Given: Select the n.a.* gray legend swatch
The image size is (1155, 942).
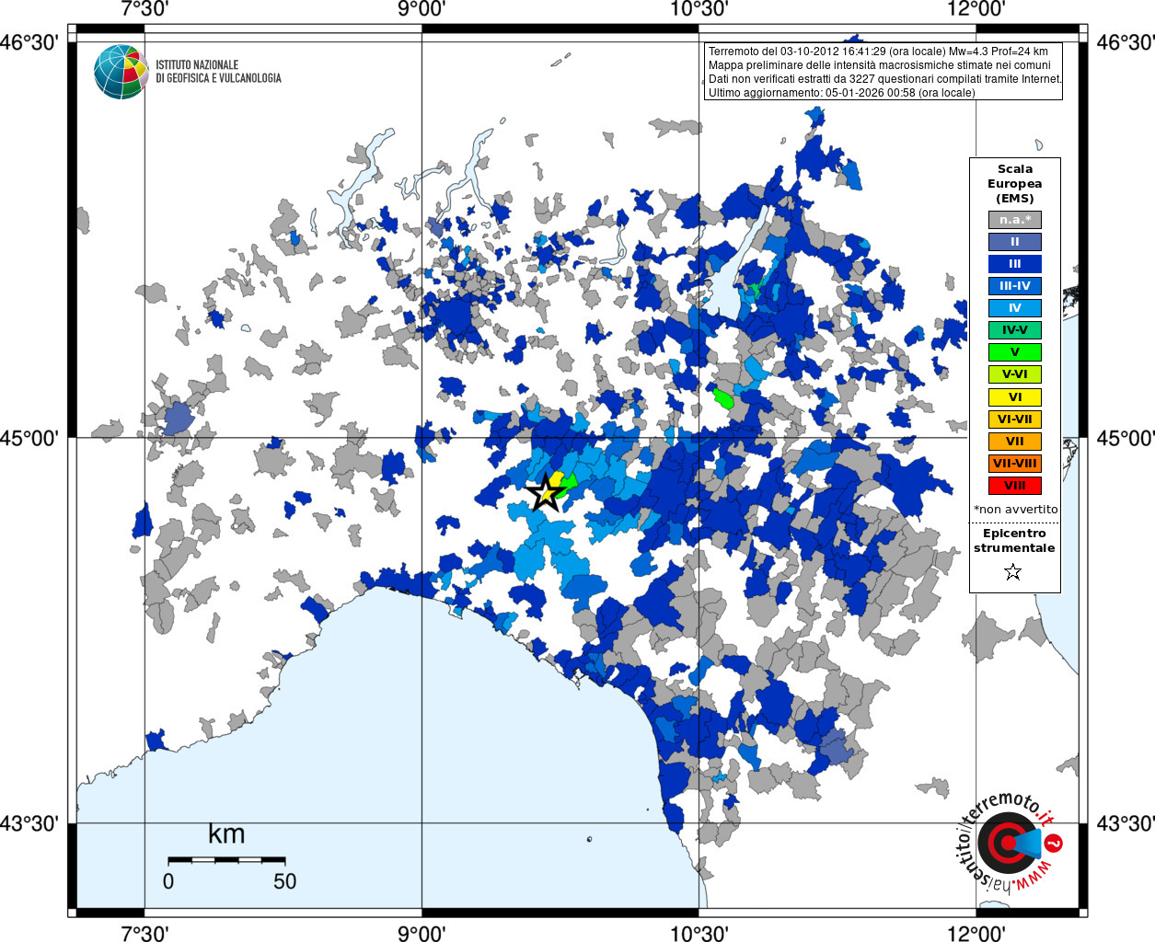Looking at the screenshot, I should click(1015, 220).
